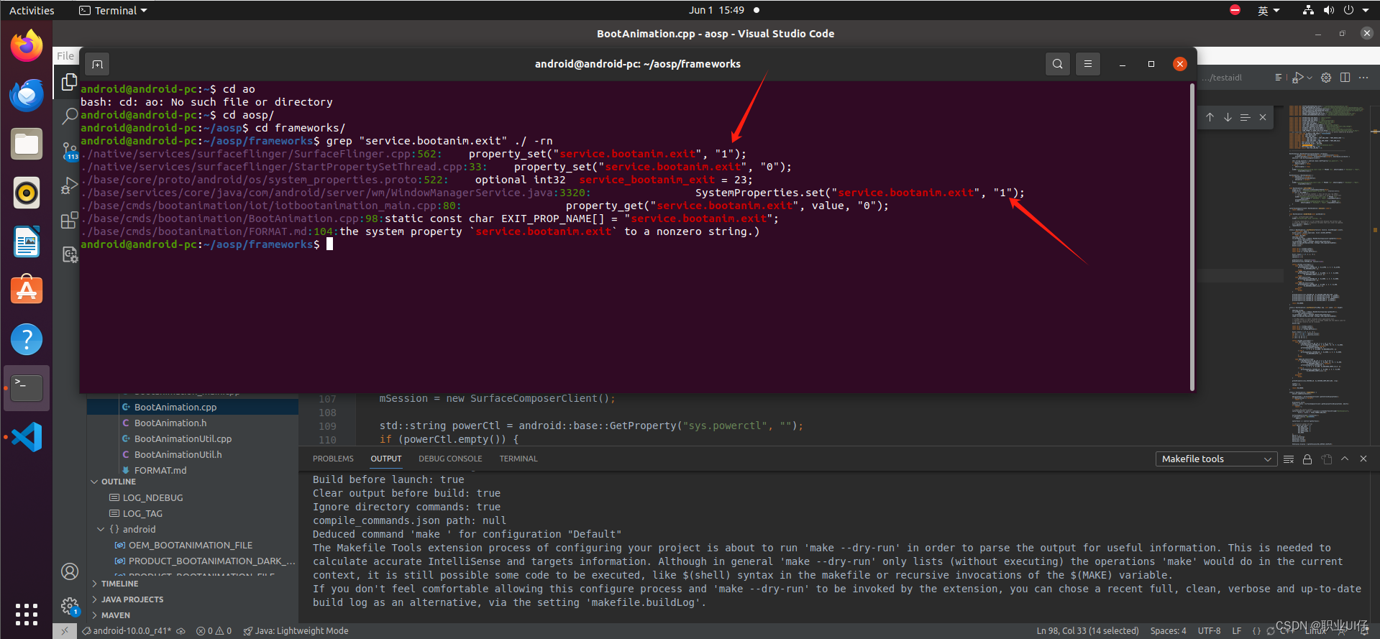Image resolution: width=1380 pixels, height=639 pixels.
Task: Open the Source Control view with 113 badge
Action: click(x=69, y=151)
